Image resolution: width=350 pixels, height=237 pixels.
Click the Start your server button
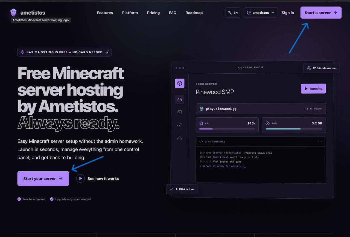click(x=43, y=178)
